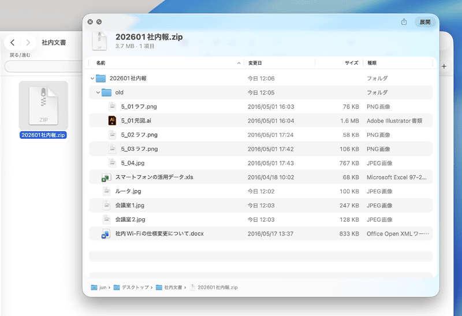The image size is (462, 316).
Task: Click the 会議室1.jpg file icon
Action: tap(106, 206)
